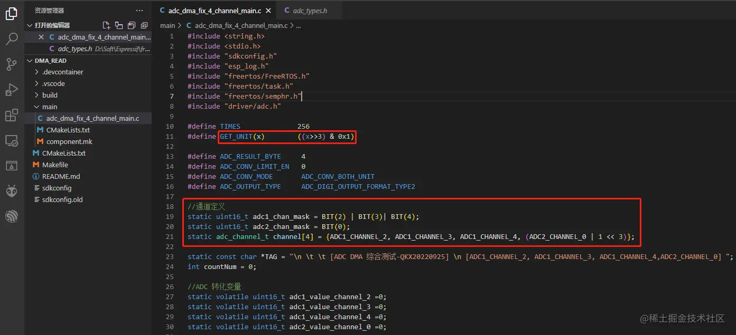
Task: Open the Search view in activity bar
Action: coord(12,39)
